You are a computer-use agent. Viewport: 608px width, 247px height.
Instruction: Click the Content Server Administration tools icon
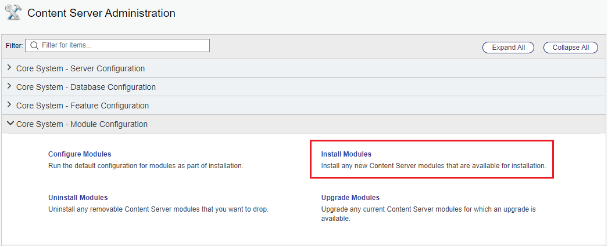point(13,13)
